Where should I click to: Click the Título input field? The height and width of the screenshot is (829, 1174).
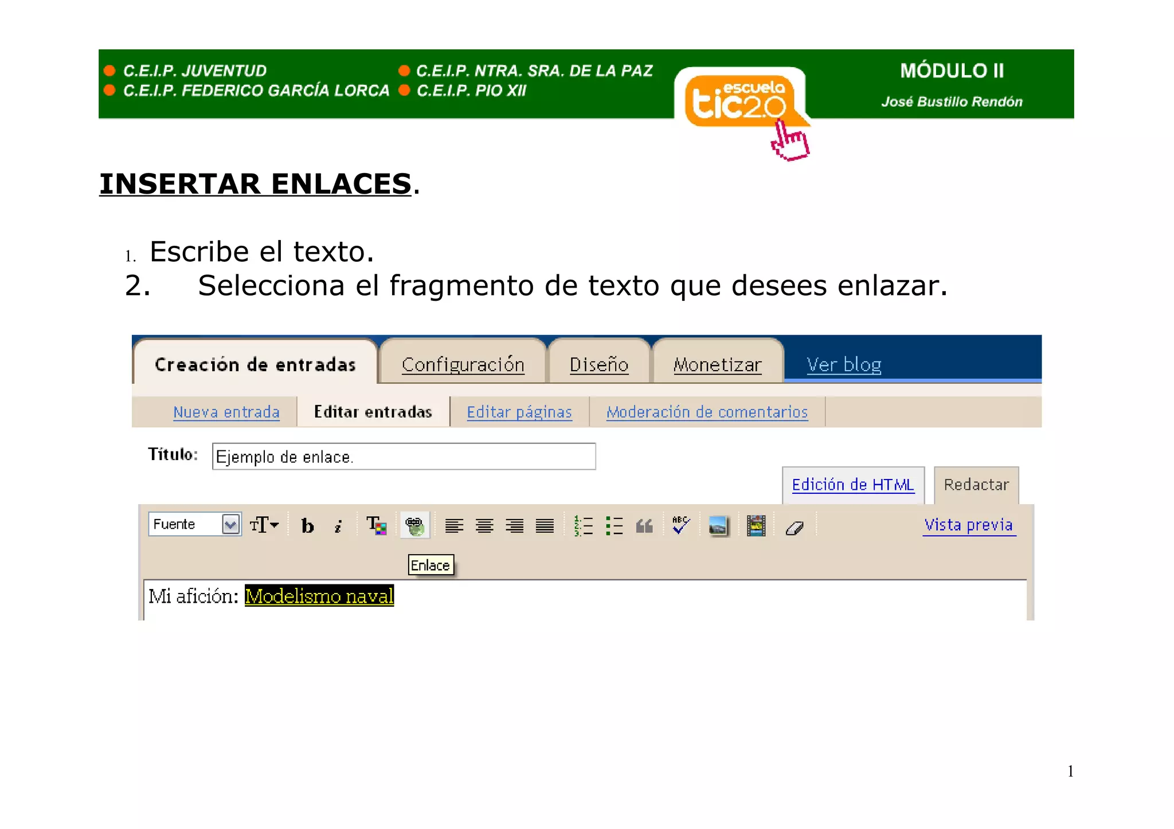click(404, 457)
